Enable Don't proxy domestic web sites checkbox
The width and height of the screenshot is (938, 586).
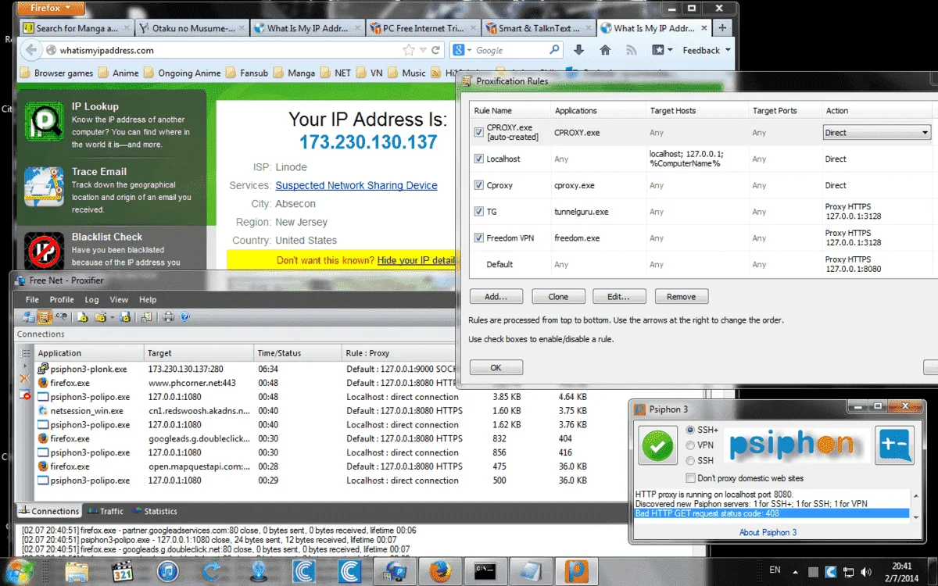(x=690, y=478)
